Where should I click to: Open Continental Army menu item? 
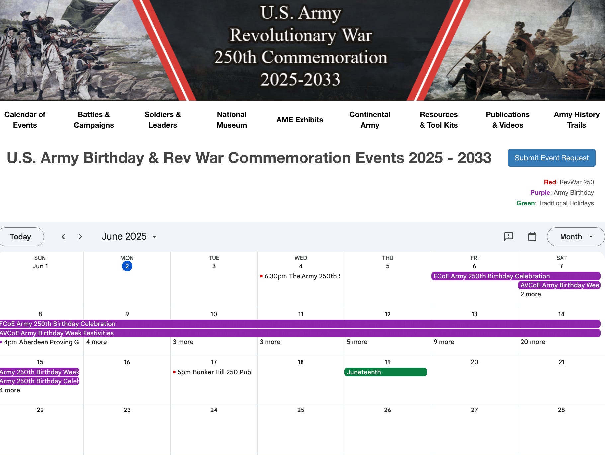point(370,120)
